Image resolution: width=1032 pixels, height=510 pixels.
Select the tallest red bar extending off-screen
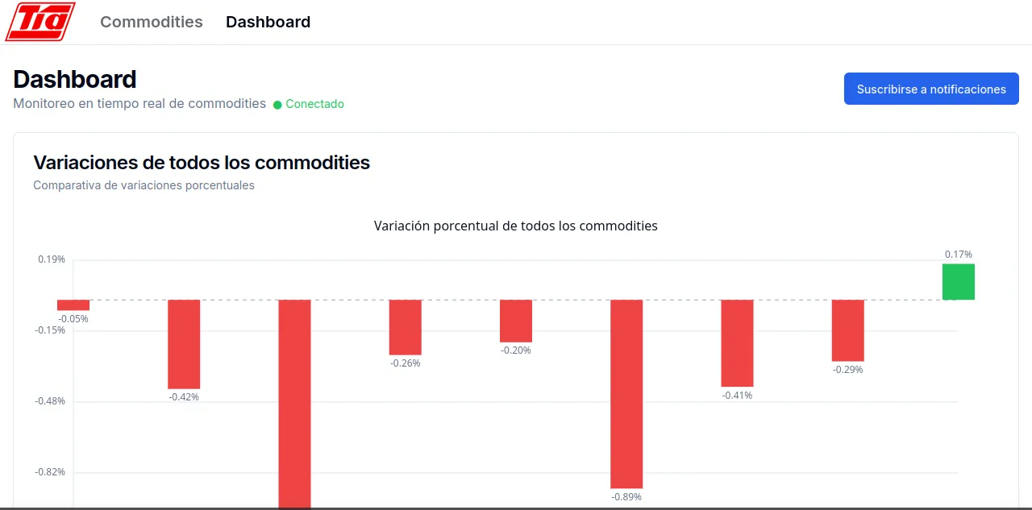(294, 403)
